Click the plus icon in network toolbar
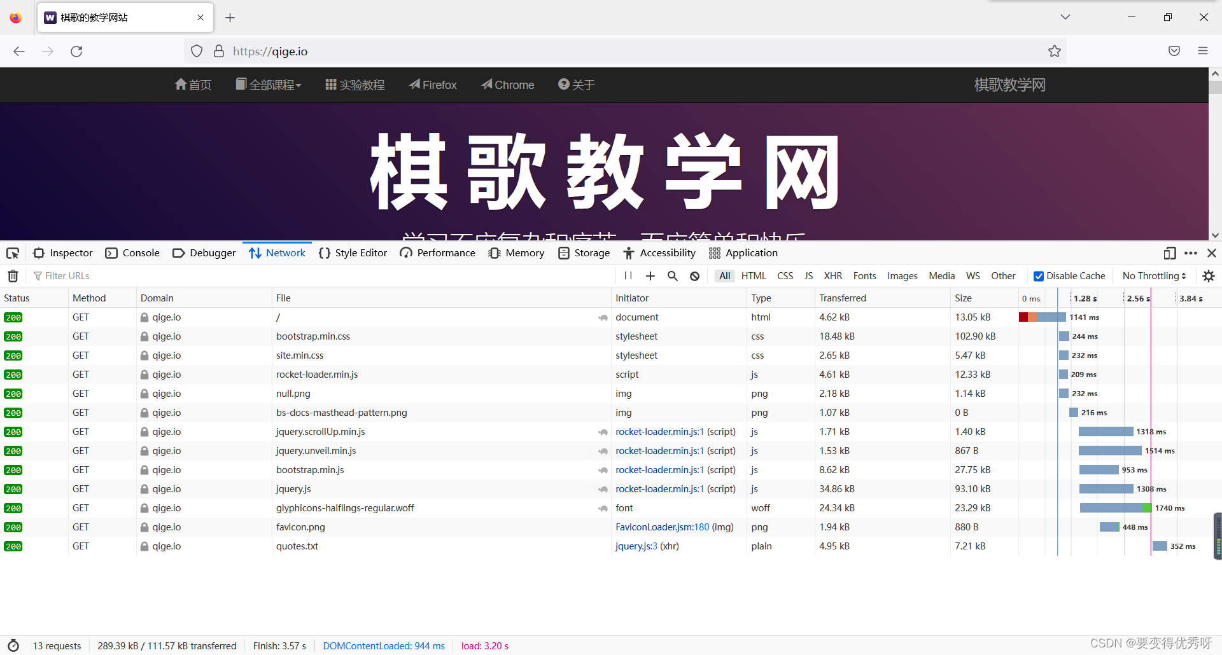This screenshot has height=655, width=1222. pyautogui.click(x=650, y=276)
